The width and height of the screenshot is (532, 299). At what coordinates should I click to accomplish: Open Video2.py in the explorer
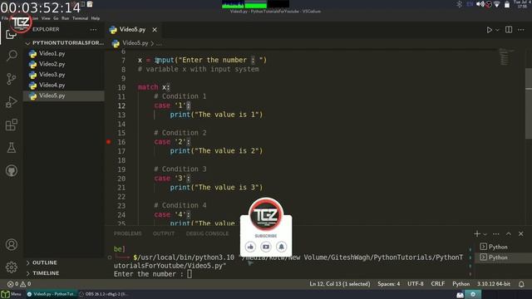(x=63, y=64)
